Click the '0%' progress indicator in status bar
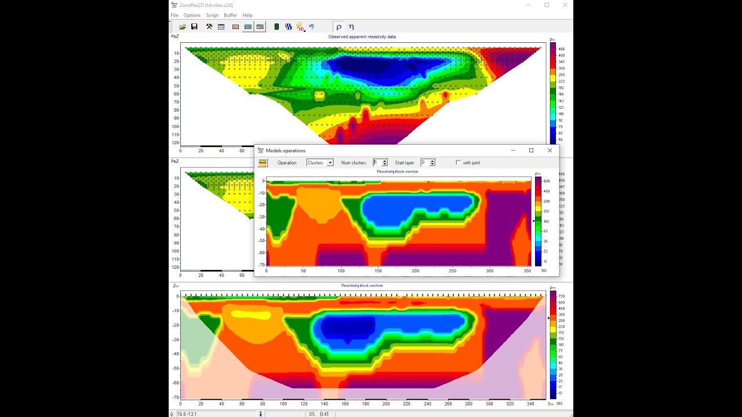742x417 pixels. click(x=312, y=414)
